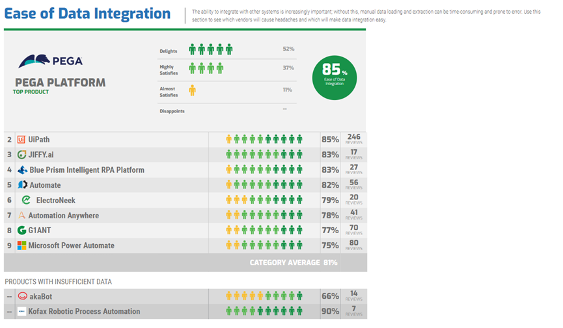563x328 pixels.
Task: Click the JIFFY.ai logo icon
Action: tap(22, 155)
